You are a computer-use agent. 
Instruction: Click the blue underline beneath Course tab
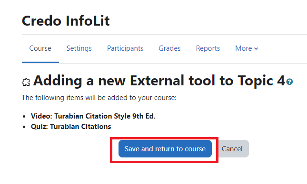(40, 62)
